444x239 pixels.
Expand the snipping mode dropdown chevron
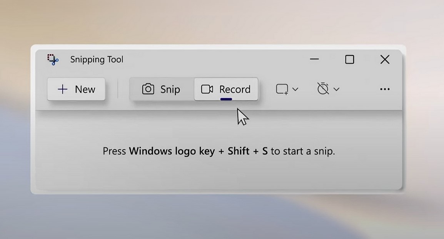295,89
